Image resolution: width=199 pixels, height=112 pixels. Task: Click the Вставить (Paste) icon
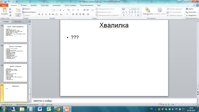4,11
